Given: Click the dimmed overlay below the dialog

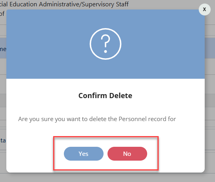Looking at the screenshot, I should pyautogui.click(x=107, y=178).
